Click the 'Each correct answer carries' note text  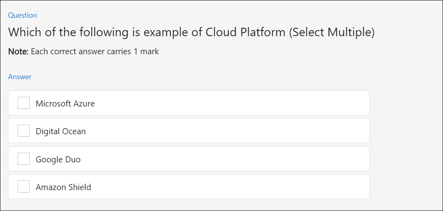(80, 52)
